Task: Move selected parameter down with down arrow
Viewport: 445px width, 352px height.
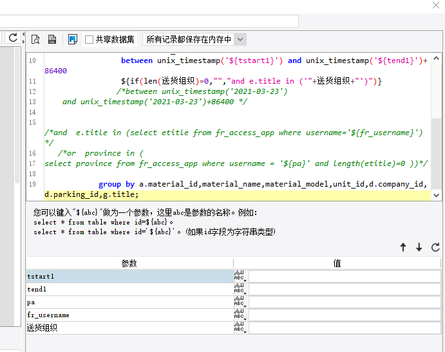Action: coord(419,247)
